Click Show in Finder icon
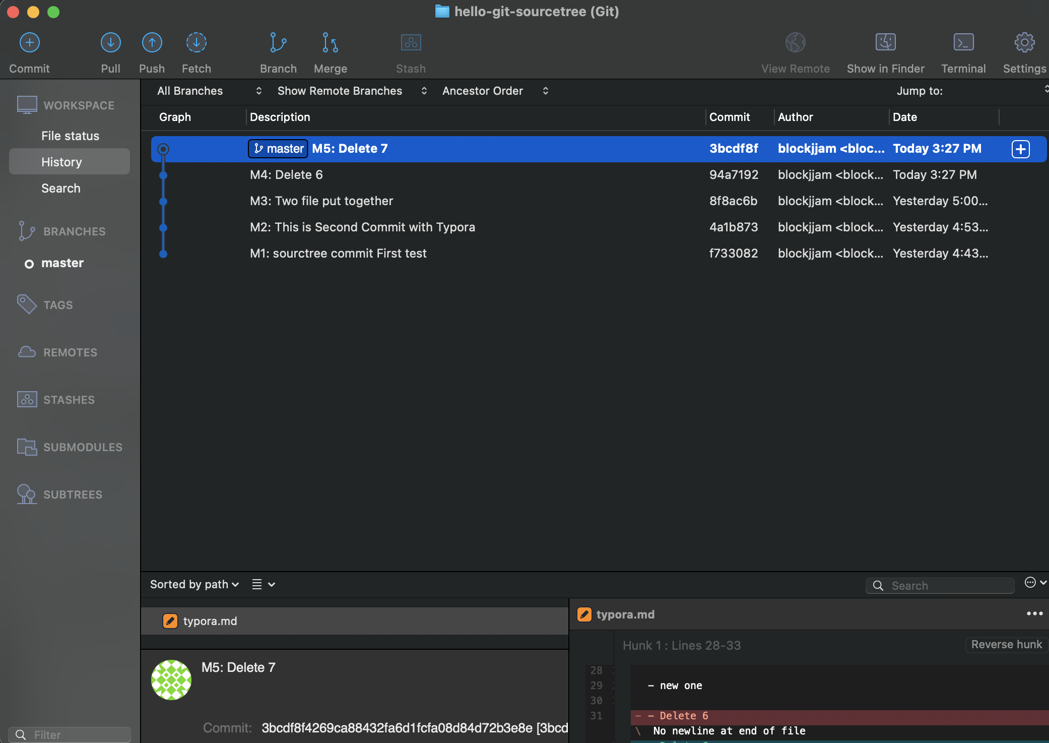Viewport: 1049px width, 743px height. pos(885,43)
